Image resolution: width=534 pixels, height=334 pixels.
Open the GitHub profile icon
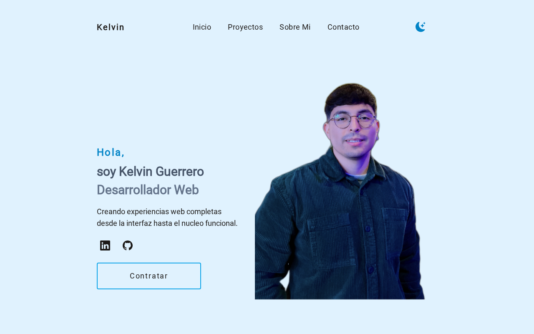[x=128, y=245]
